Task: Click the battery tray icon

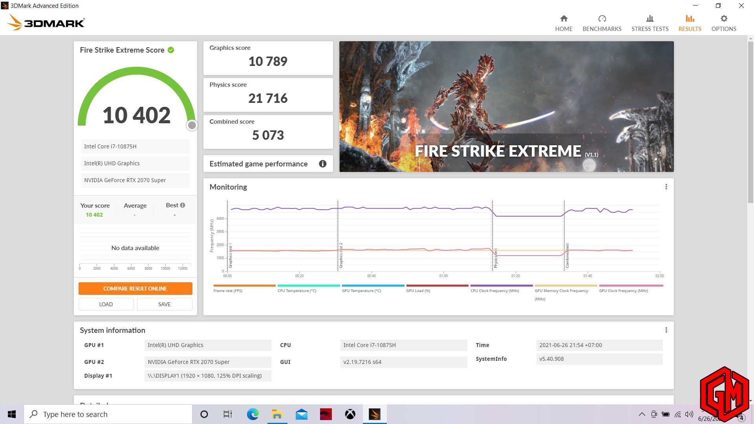Action: click(x=665, y=414)
